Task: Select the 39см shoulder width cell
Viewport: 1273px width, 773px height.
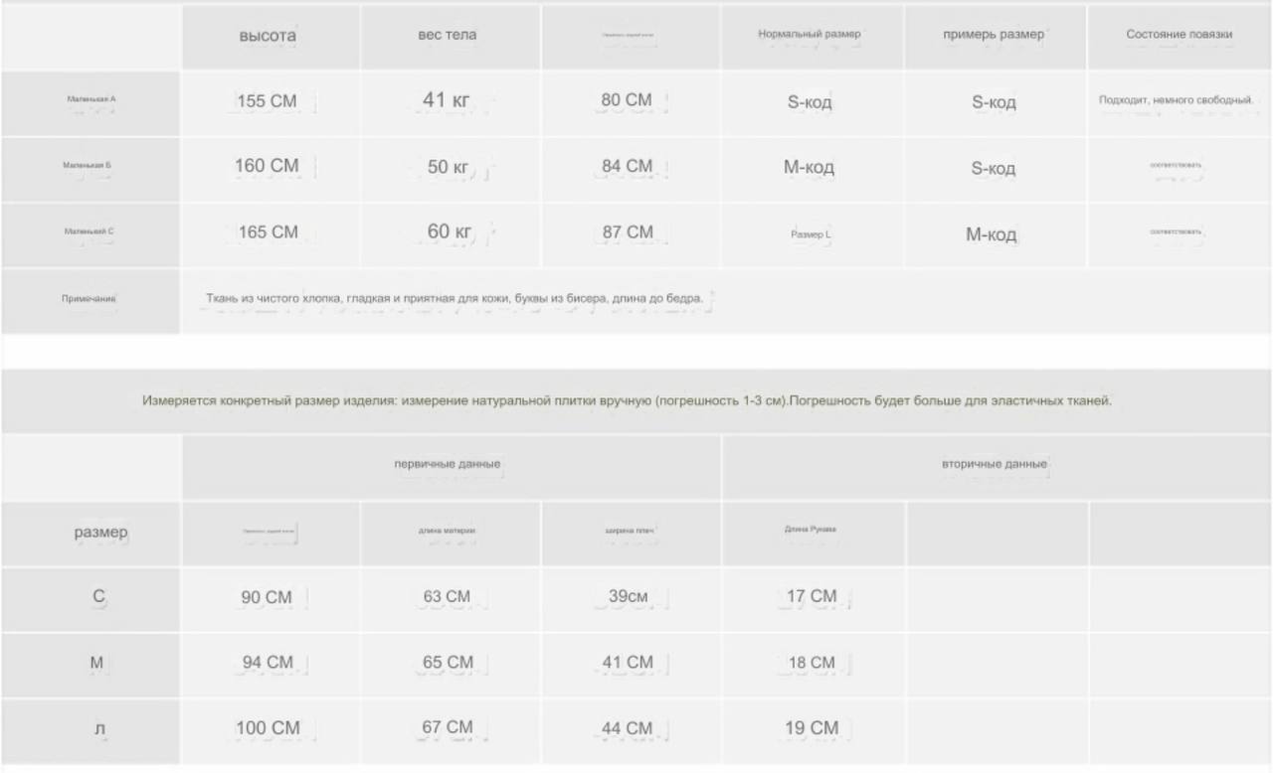Action: coord(629,597)
